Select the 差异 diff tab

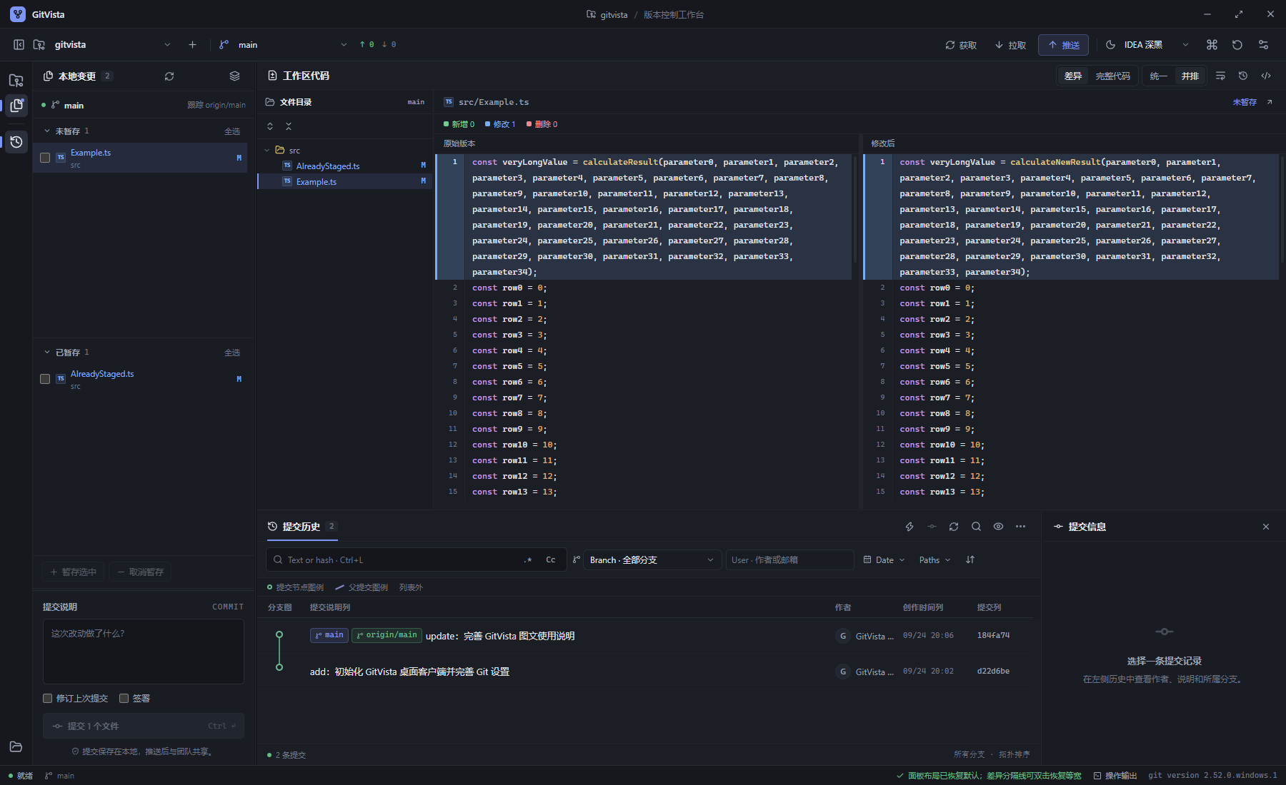(x=1073, y=76)
